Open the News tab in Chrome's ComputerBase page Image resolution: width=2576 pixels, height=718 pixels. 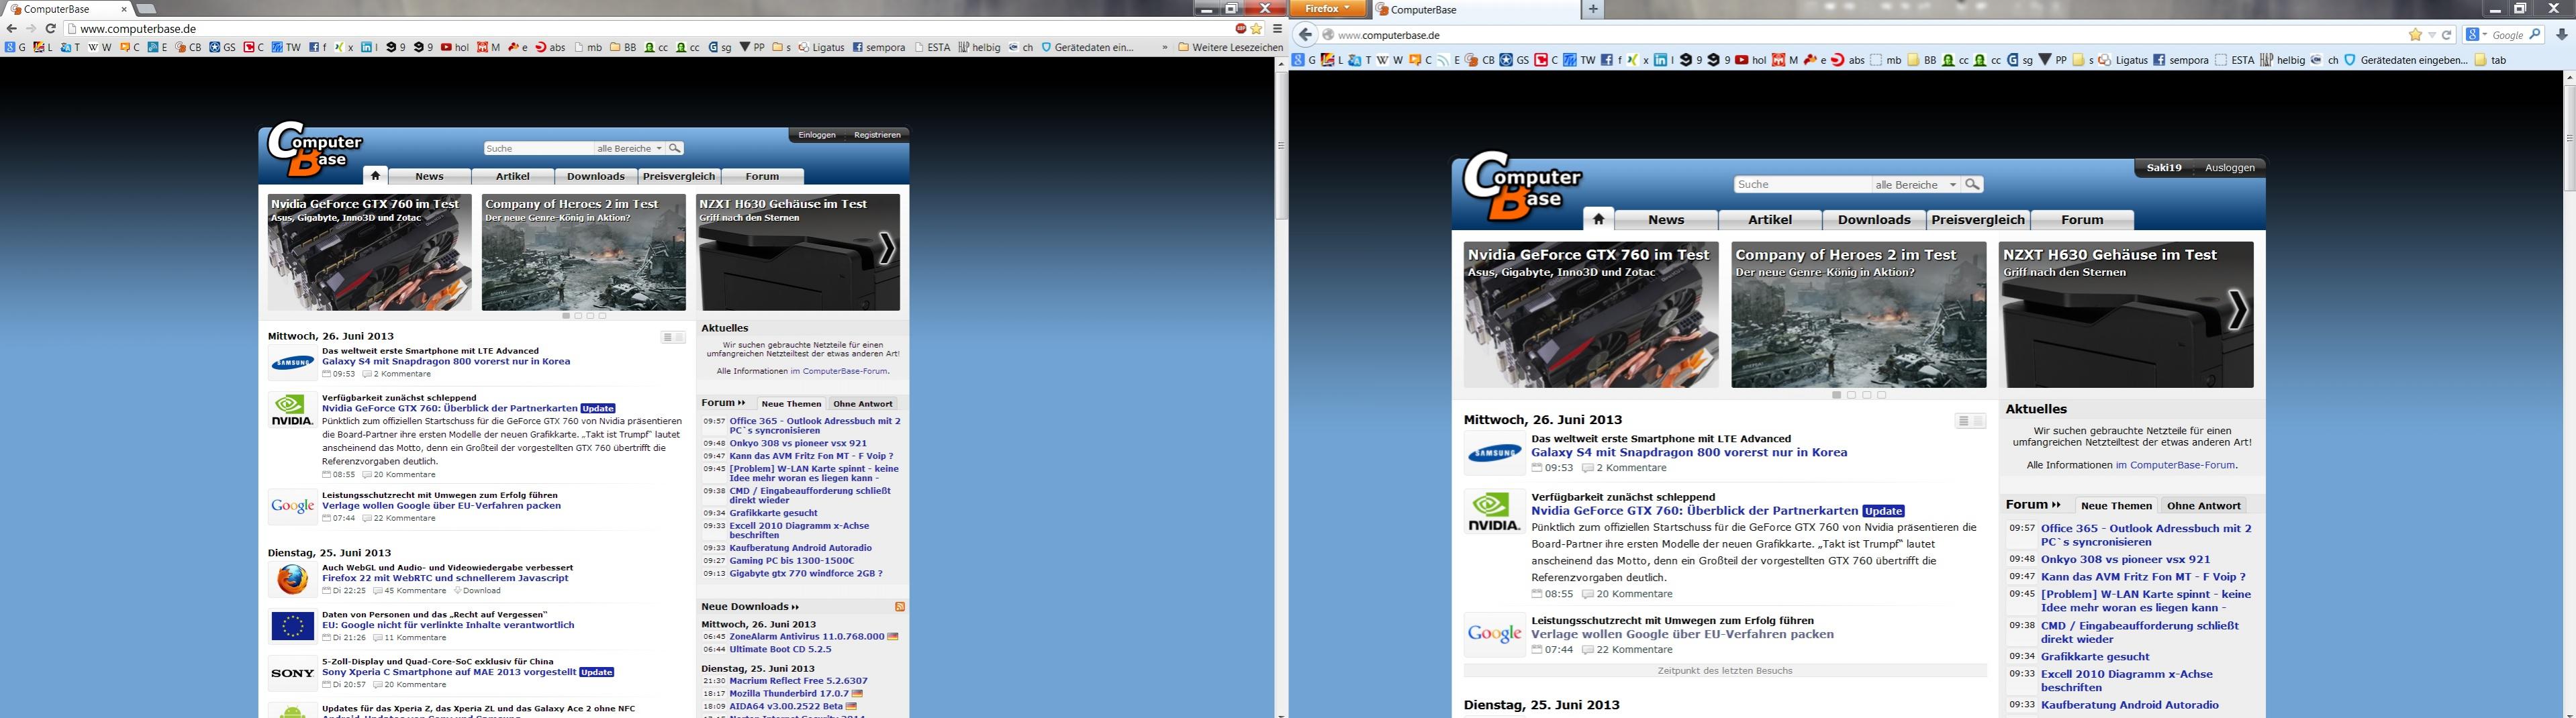(x=429, y=176)
